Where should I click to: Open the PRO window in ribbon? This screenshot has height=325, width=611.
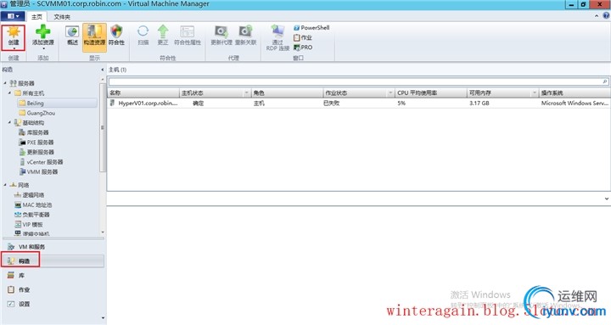coord(303,48)
